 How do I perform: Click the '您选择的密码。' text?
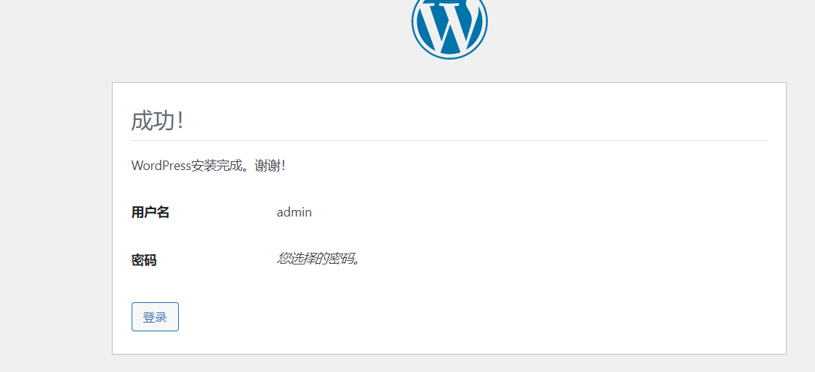[318, 258]
